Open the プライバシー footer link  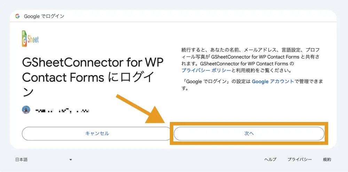tap(299, 159)
